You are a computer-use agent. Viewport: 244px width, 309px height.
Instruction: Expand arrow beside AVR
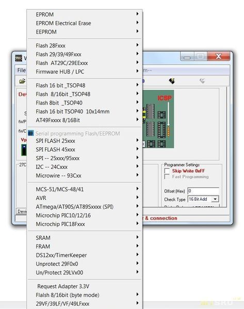coord(137,197)
